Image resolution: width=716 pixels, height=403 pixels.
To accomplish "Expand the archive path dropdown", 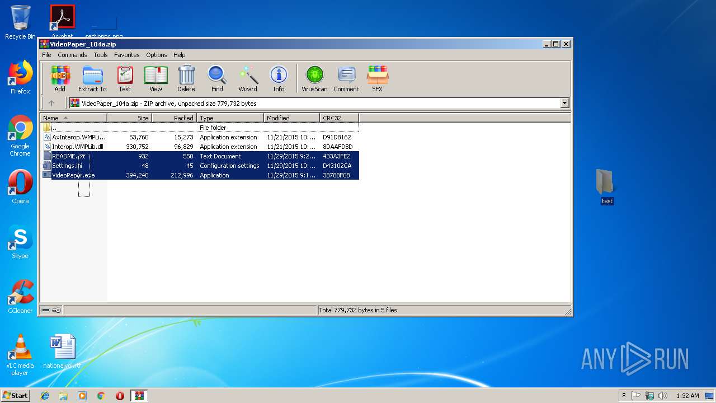I will (x=564, y=103).
